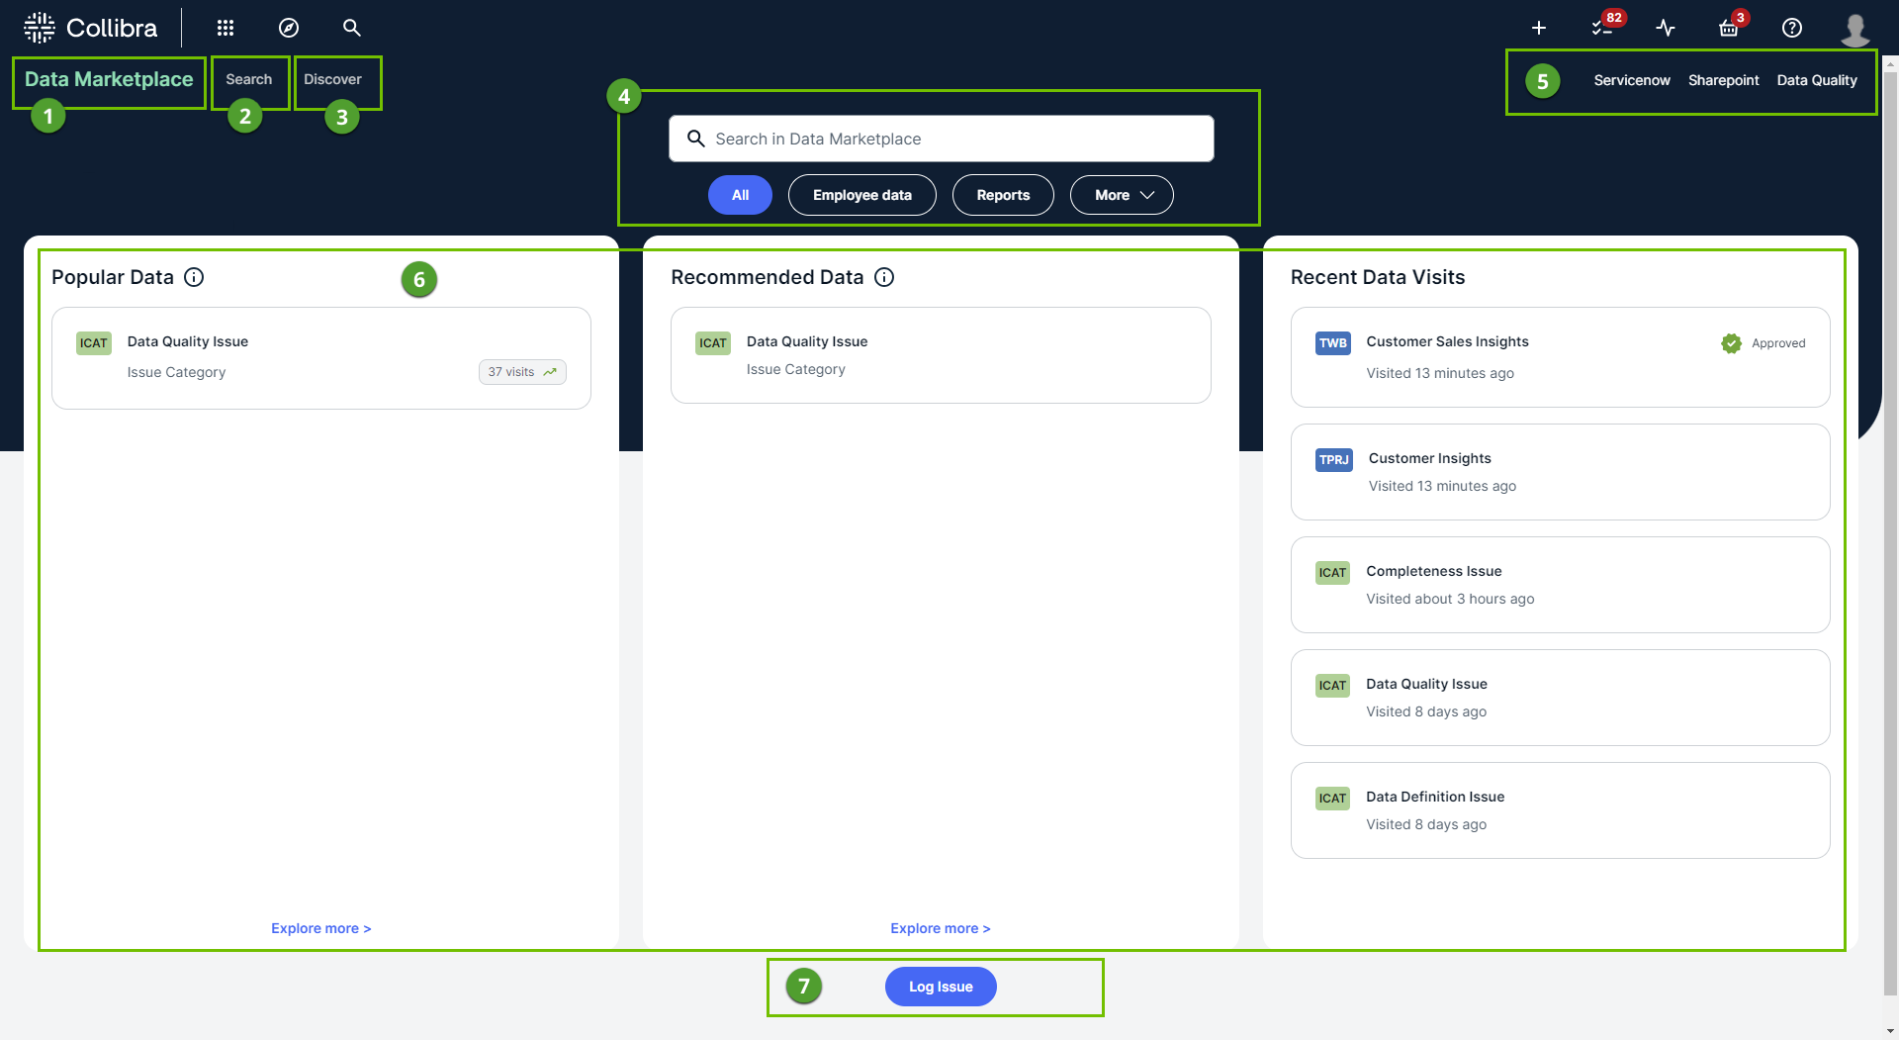Image resolution: width=1899 pixels, height=1040 pixels.
Task: Click the Log Issue button
Action: pyautogui.click(x=940, y=986)
